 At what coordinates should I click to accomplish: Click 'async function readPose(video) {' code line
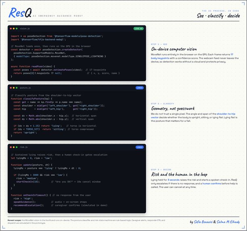33,67
